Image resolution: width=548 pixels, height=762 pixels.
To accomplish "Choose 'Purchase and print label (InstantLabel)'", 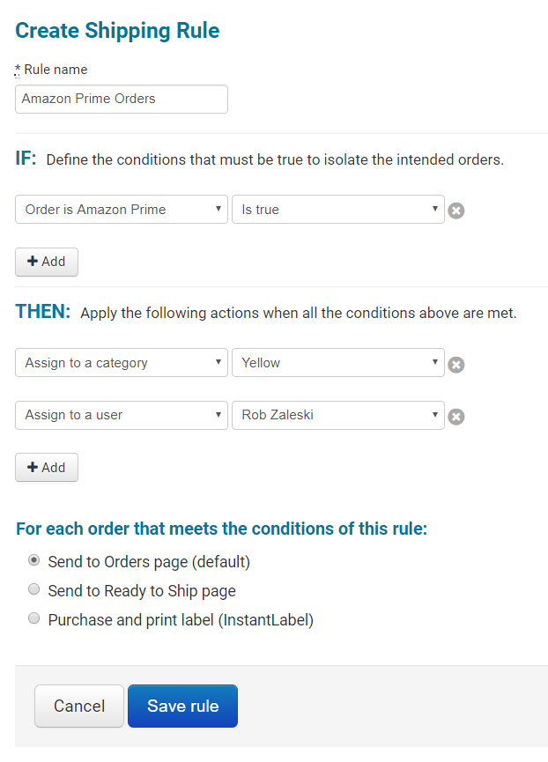I will 33,618.
